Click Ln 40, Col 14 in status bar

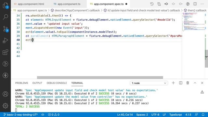pyautogui.click(x=125, y=115)
